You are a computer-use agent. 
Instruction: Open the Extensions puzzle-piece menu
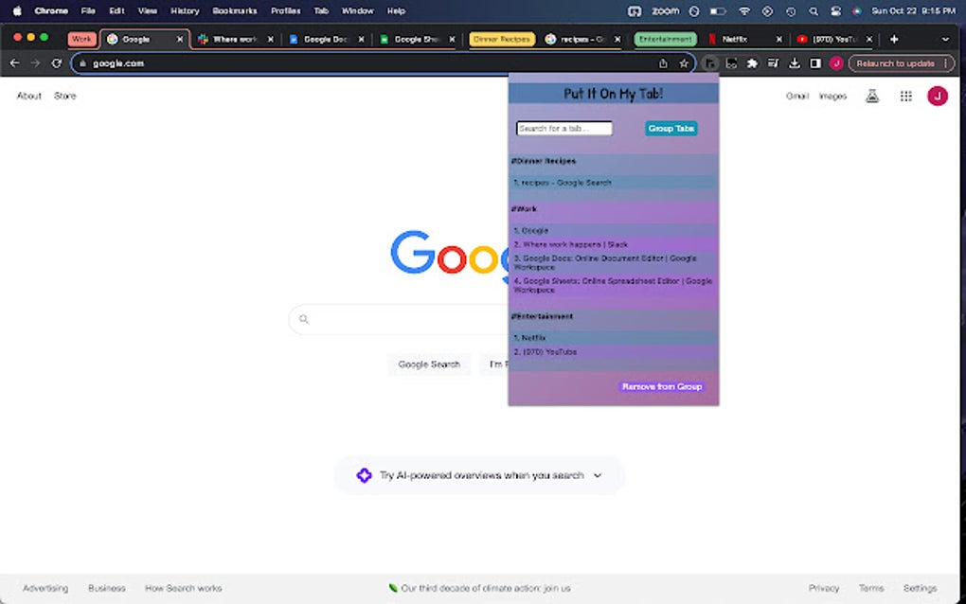(x=752, y=63)
